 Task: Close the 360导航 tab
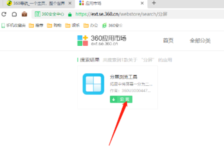point(70,3)
